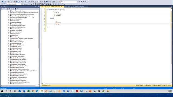Click the navigate back icon in toolbar

(x=3, y=2)
